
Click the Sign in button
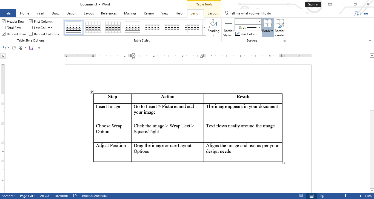pos(313,4)
